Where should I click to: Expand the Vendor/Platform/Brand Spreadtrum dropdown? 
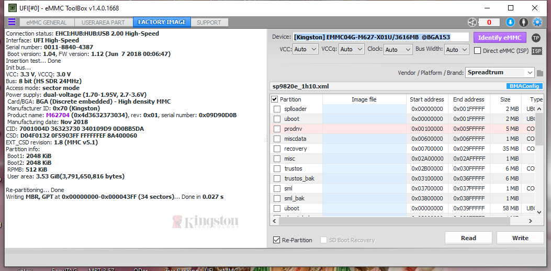tap(500, 72)
